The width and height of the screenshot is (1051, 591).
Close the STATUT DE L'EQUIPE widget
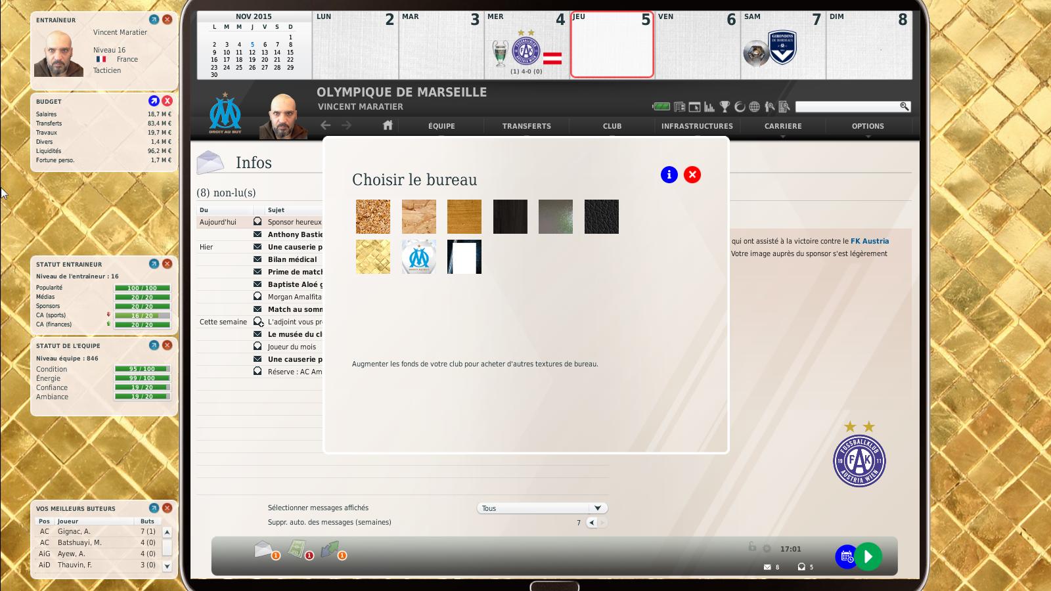(168, 345)
